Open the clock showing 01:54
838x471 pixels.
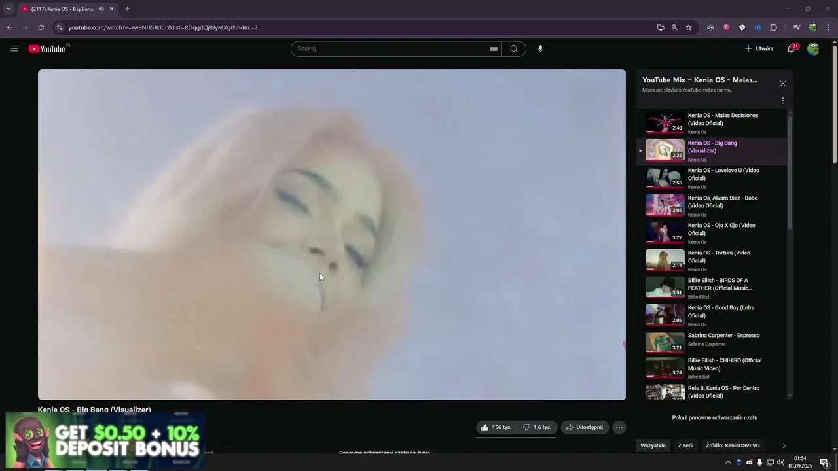[800, 462]
